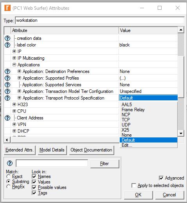Collapse the Applications tree node
This screenshot has width=187, height=203.
click(x=14, y=65)
